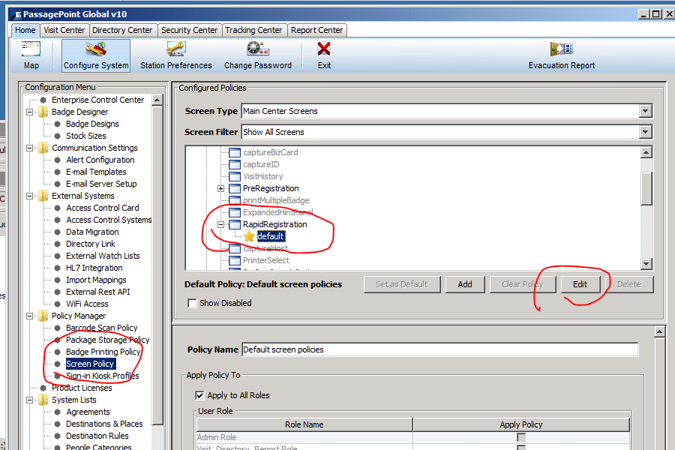The image size is (675, 450).
Task: Click the Add policy button
Action: pos(465,285)
